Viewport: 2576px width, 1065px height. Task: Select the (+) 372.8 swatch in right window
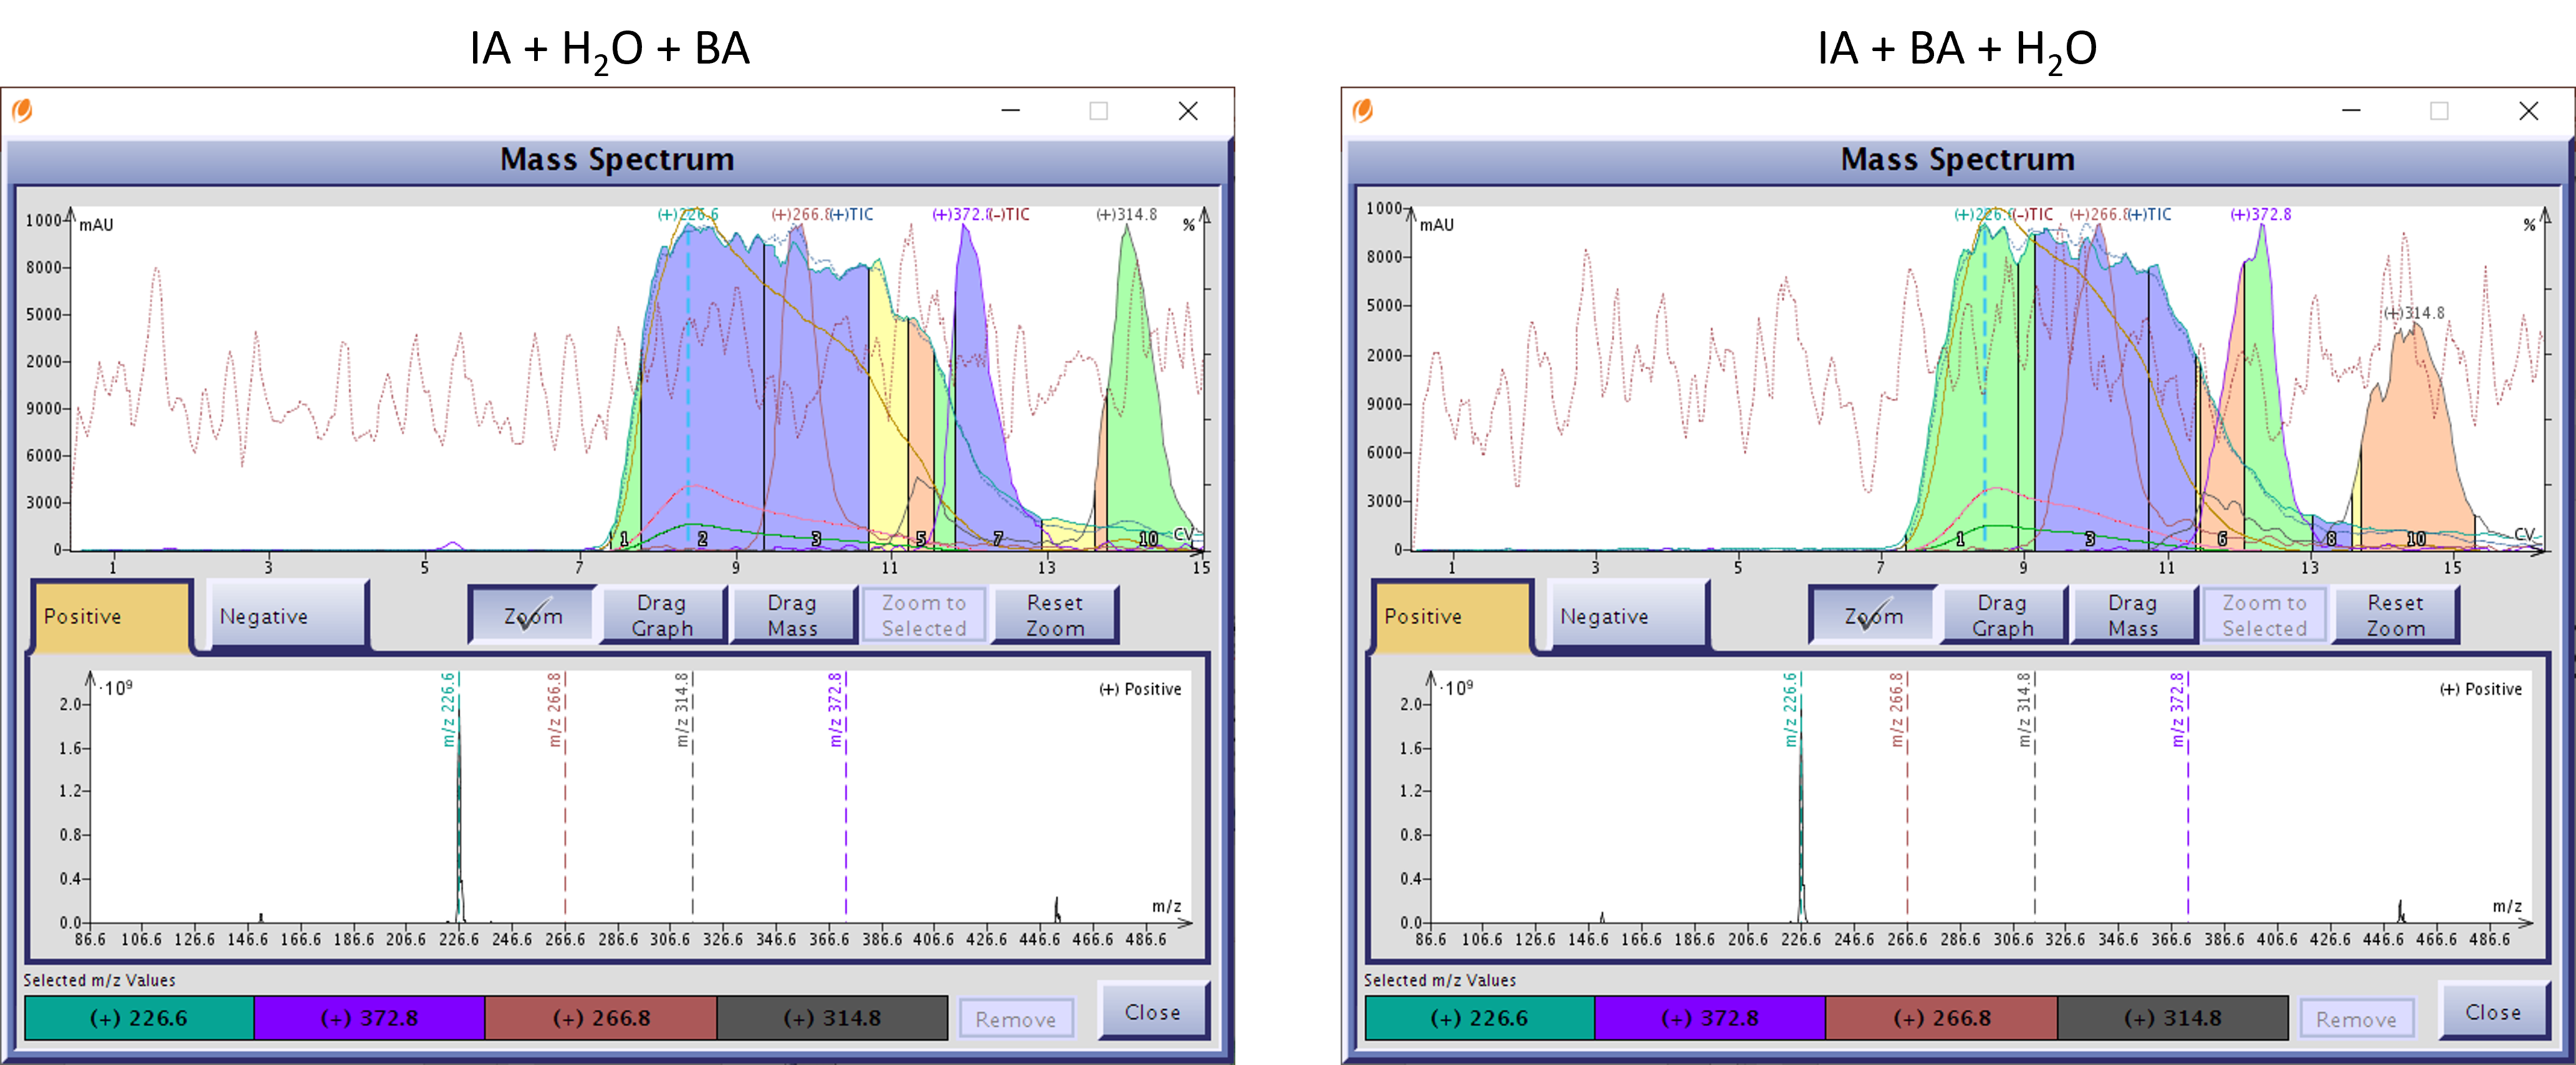[1710, 1018]
